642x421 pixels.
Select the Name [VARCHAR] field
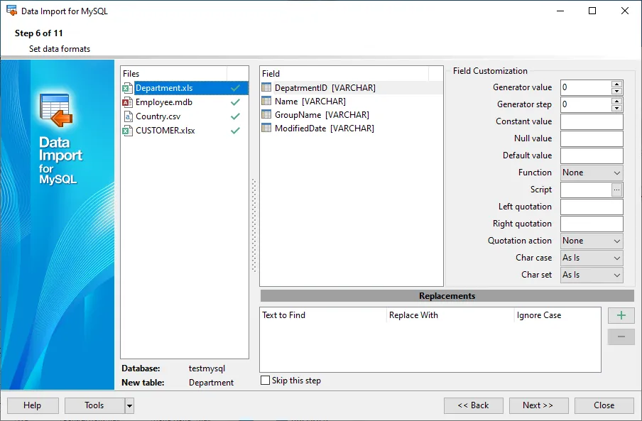pos(352,101)
